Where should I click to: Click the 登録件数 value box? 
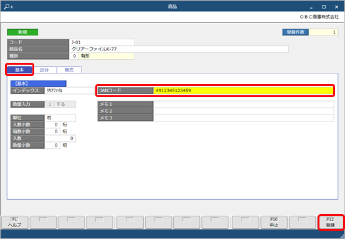click(323, 32)
